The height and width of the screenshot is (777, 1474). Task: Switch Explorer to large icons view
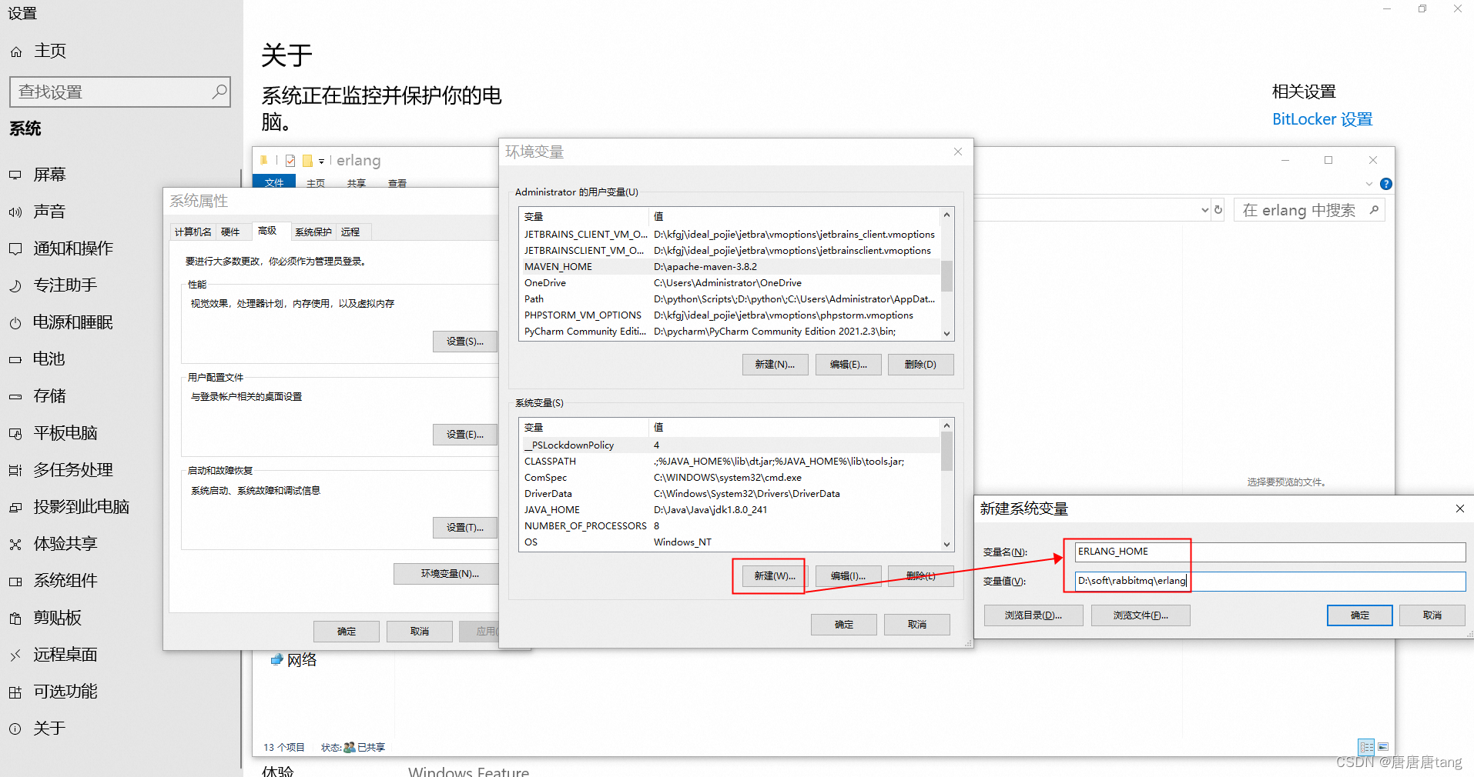[x=1383, y=746]
